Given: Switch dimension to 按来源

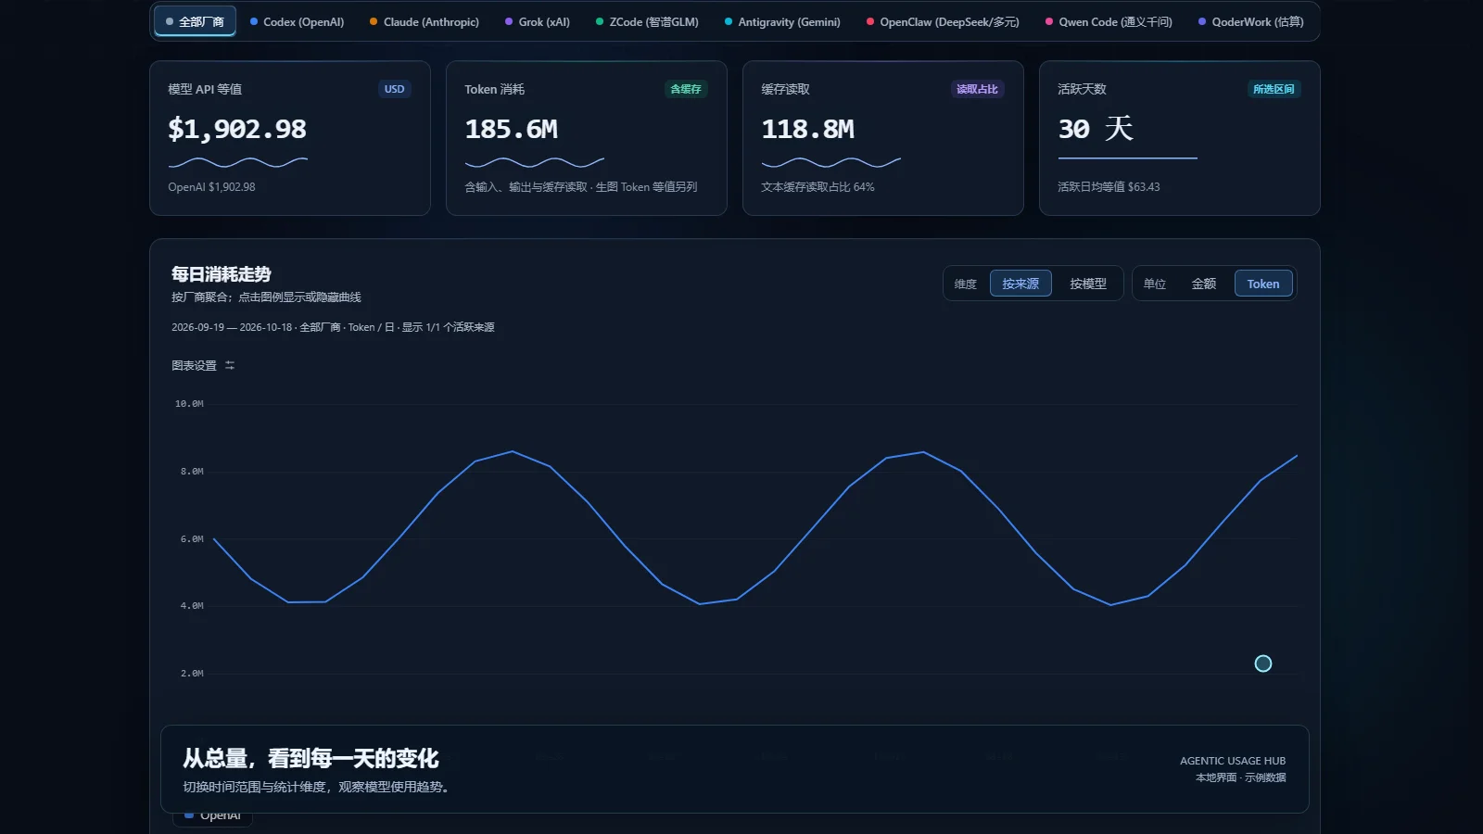Looking at the screenshot, I should click(1020, 284).
